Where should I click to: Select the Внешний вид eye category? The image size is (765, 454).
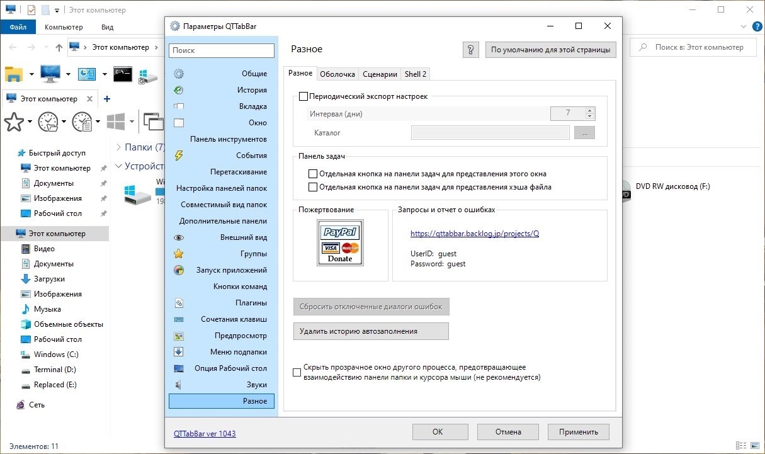pyautogui.click(x=222, y=237)
